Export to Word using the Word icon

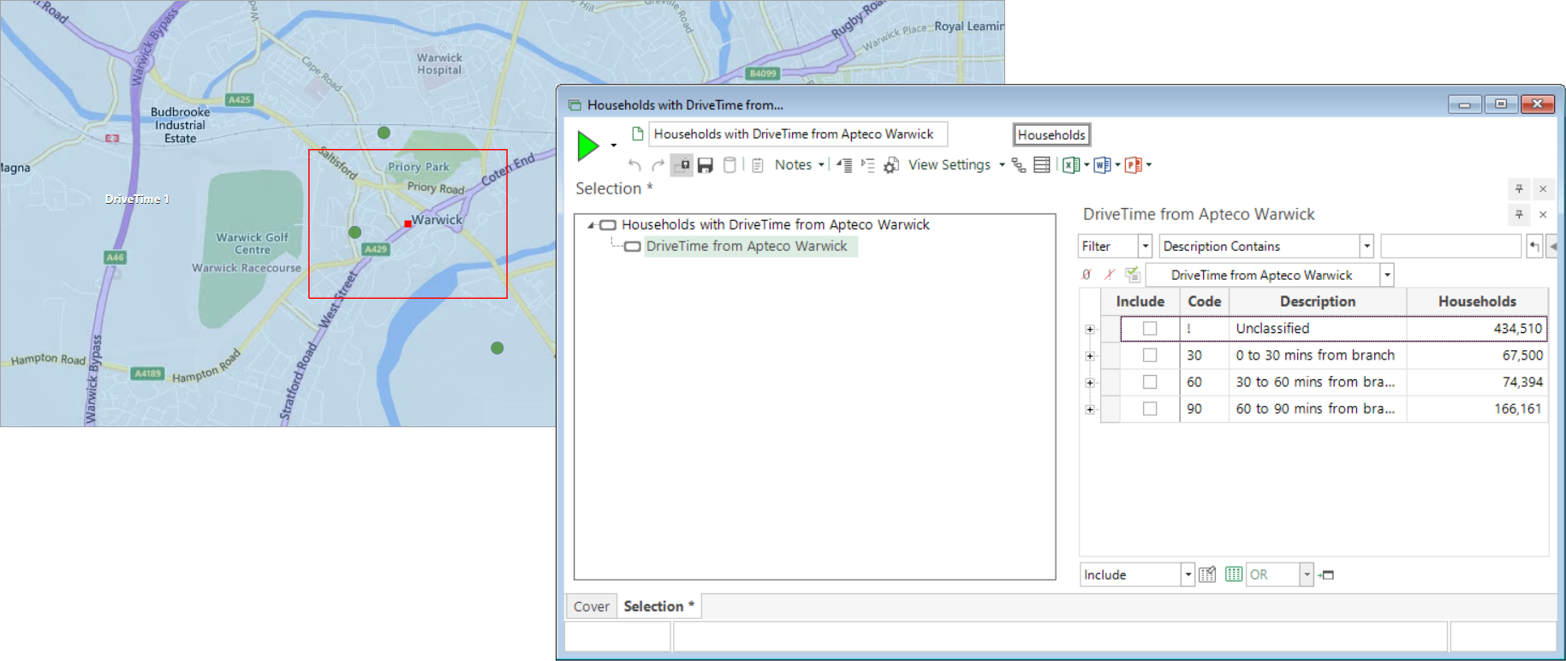(x=1102, y=165)
